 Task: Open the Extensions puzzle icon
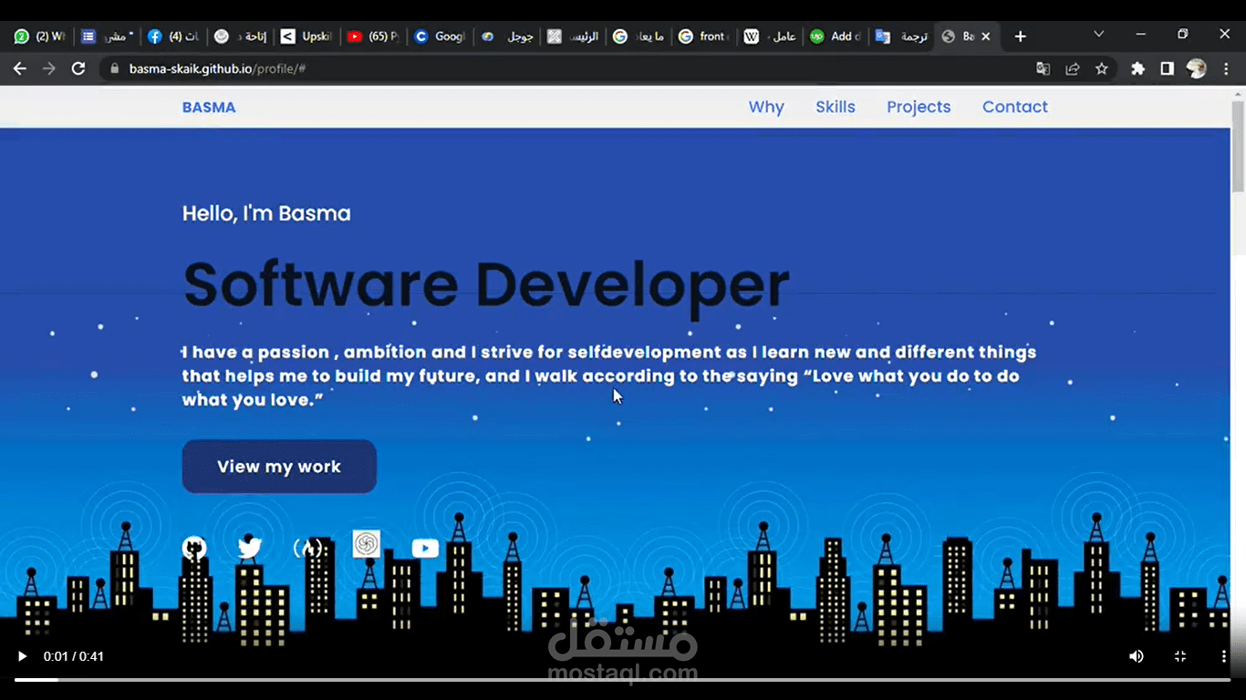tap(1137, 68)
